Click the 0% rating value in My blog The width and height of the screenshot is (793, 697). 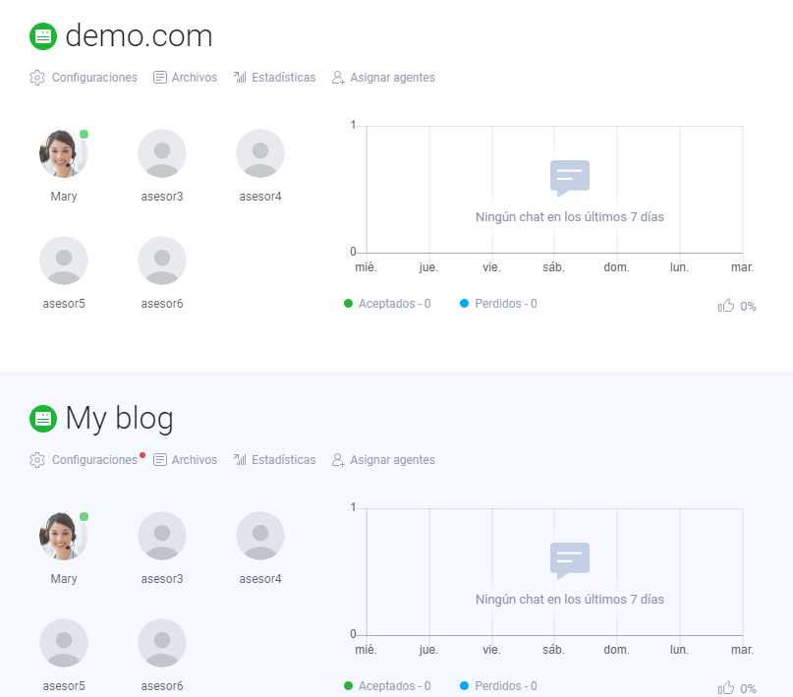point(749,689)
